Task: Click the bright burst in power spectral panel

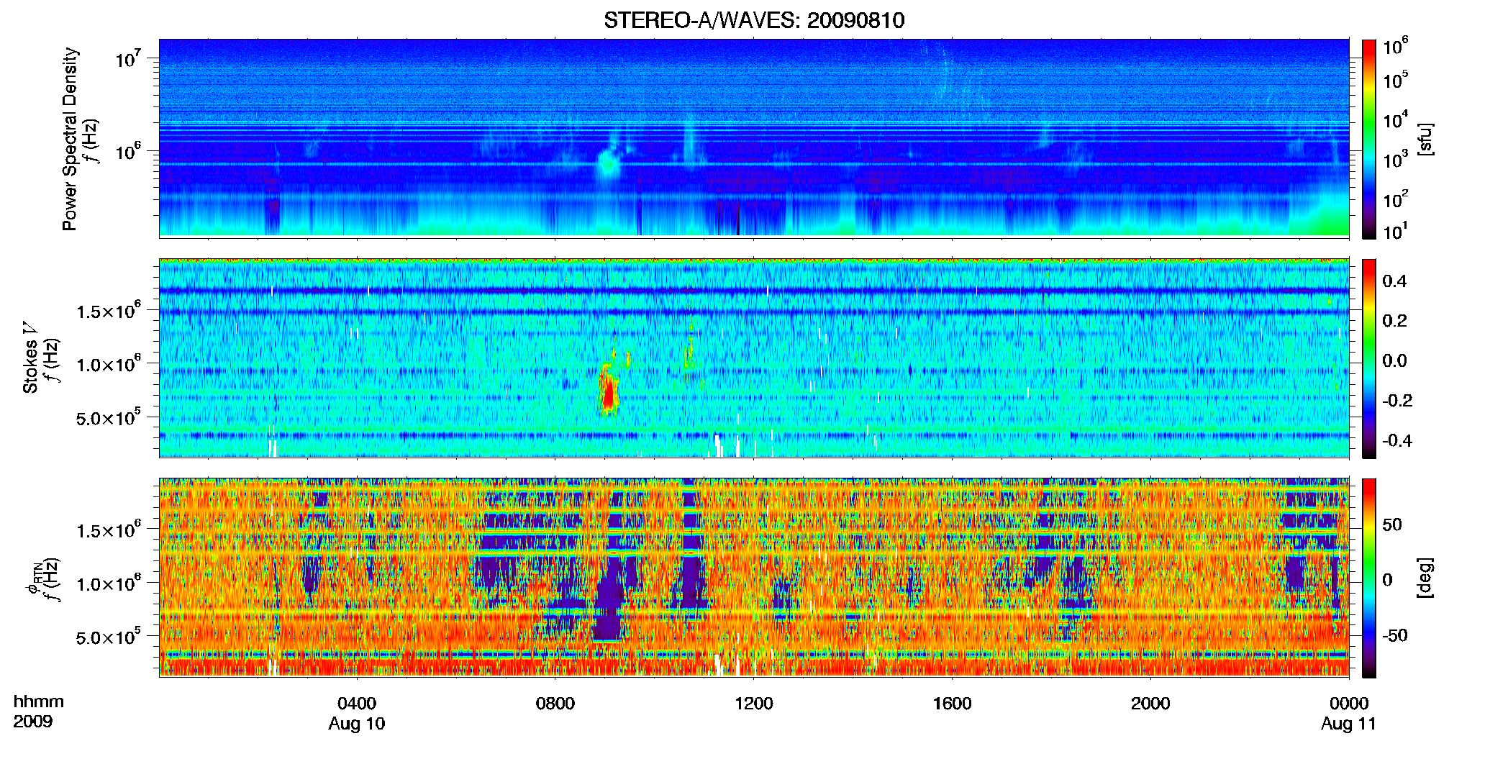Action: pyautogui.click(x=608, y=164)
